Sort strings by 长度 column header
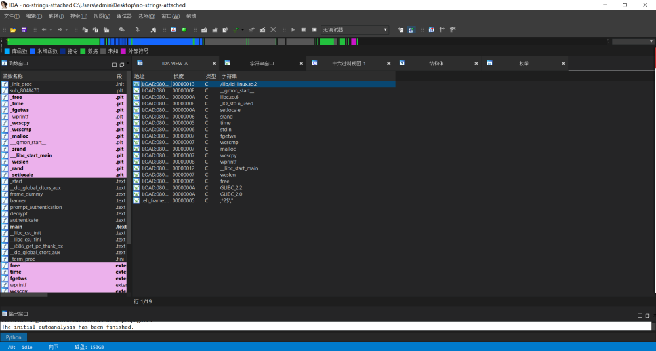The image size is (656, 351). (x=188, y=76)
